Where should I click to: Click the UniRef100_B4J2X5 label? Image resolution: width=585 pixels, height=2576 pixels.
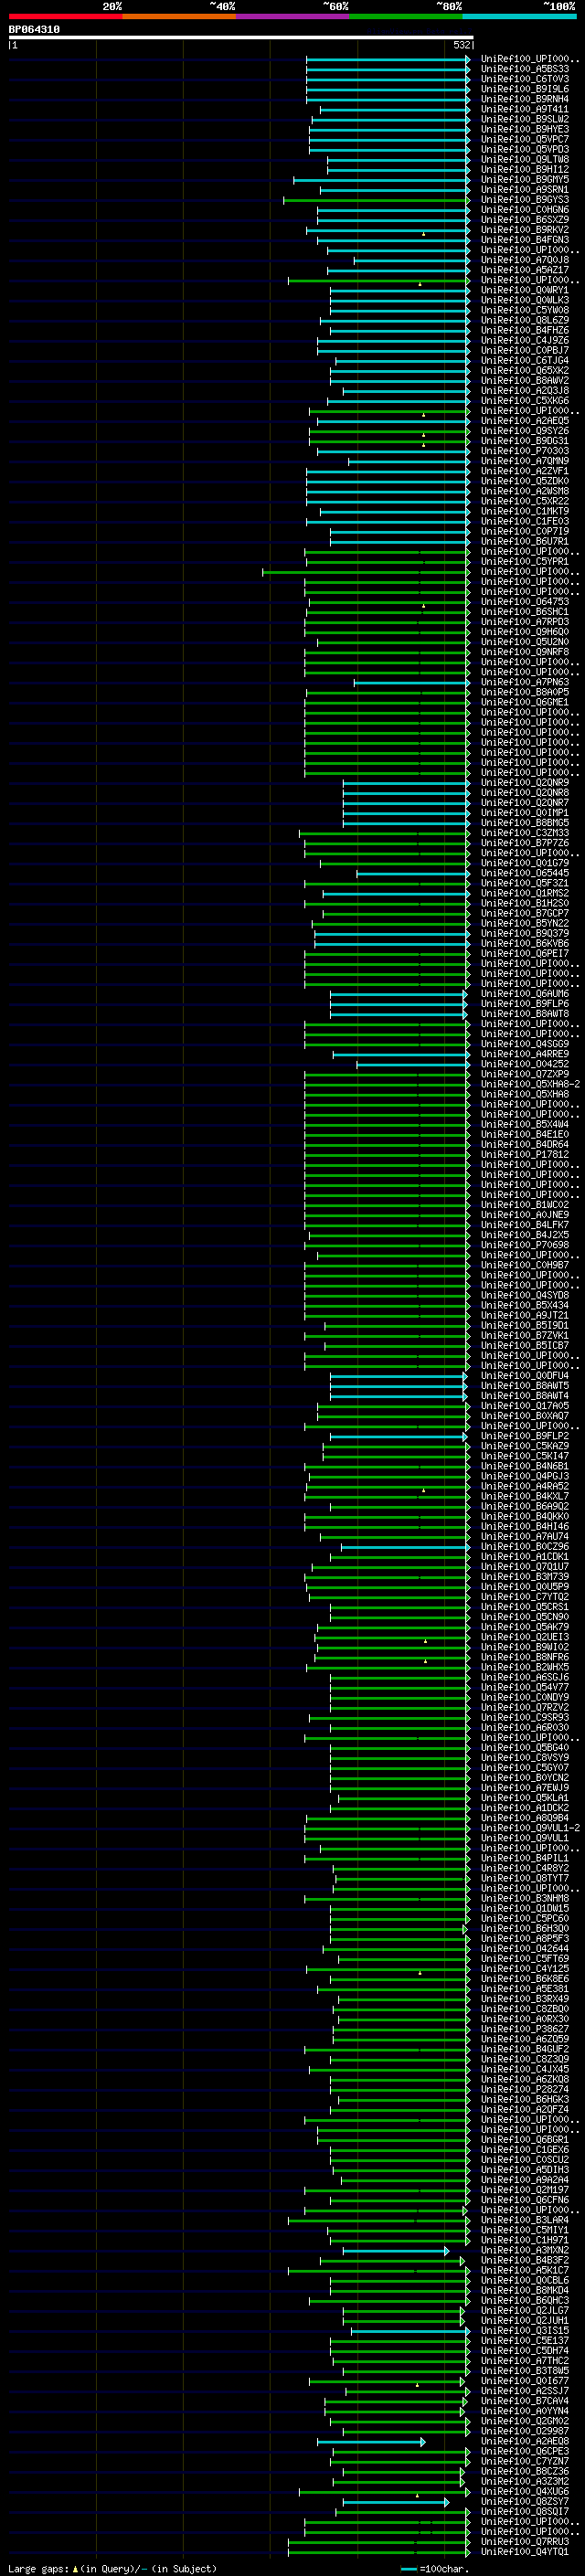525,1235
